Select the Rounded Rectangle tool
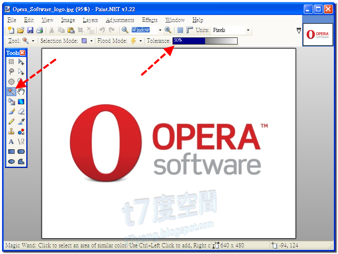 21,151
